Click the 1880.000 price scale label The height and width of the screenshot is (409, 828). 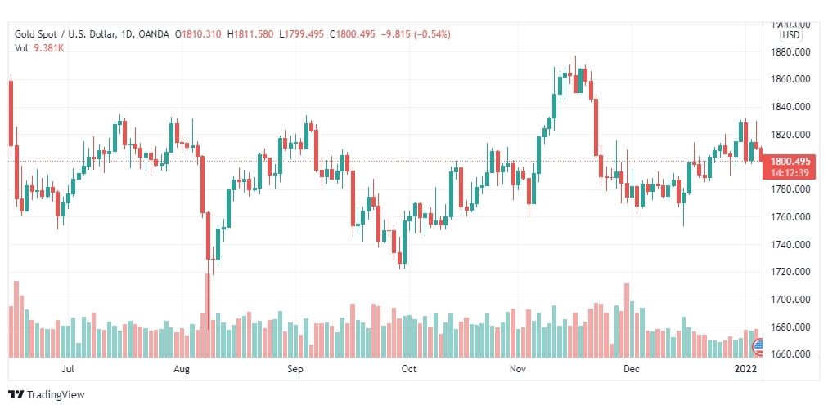[x=790, y=52]
